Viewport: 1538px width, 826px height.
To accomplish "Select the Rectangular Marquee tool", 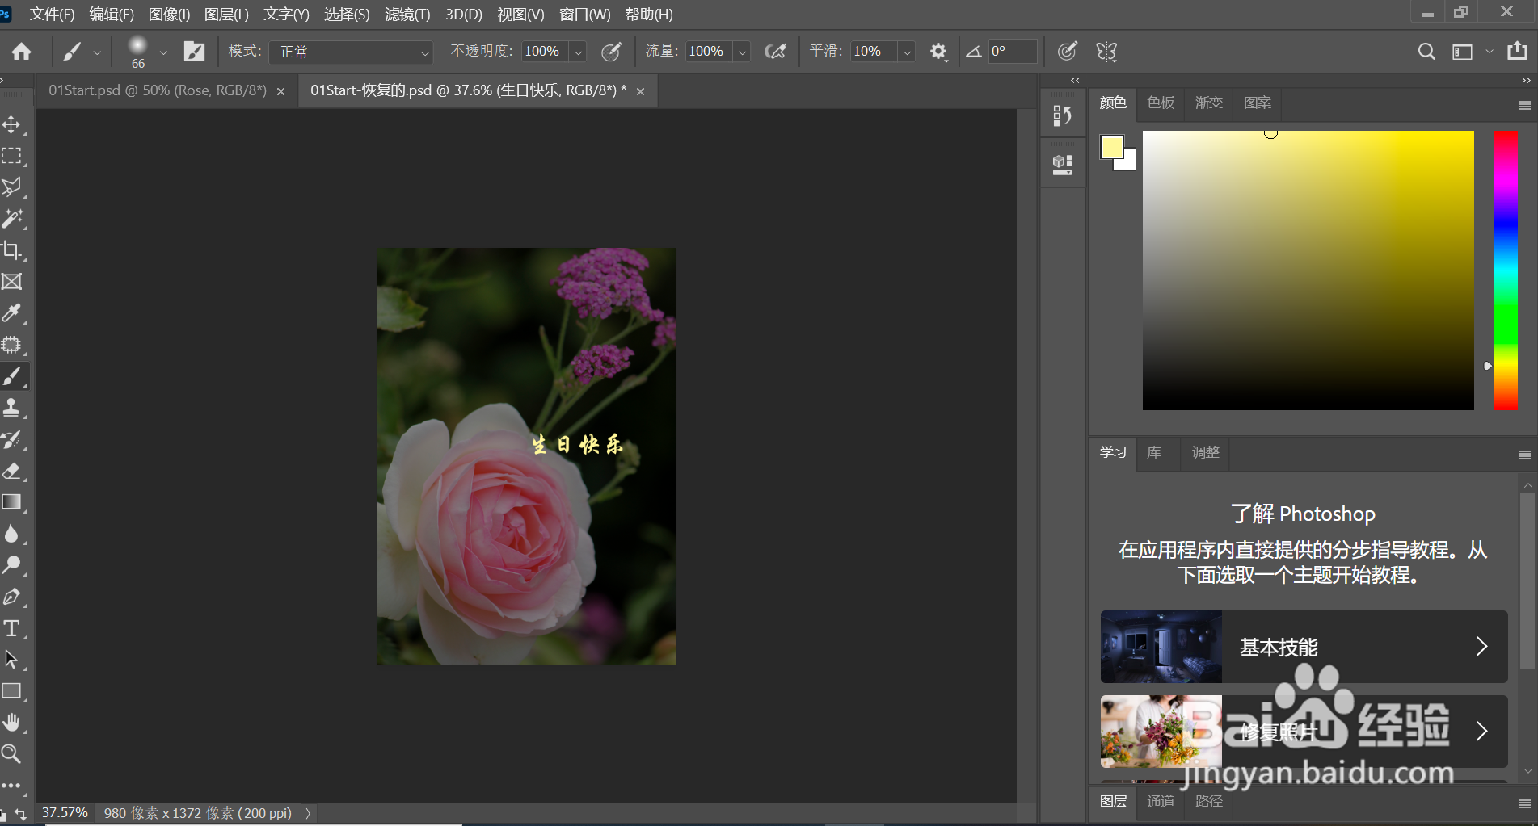I will tap(11, 156).
